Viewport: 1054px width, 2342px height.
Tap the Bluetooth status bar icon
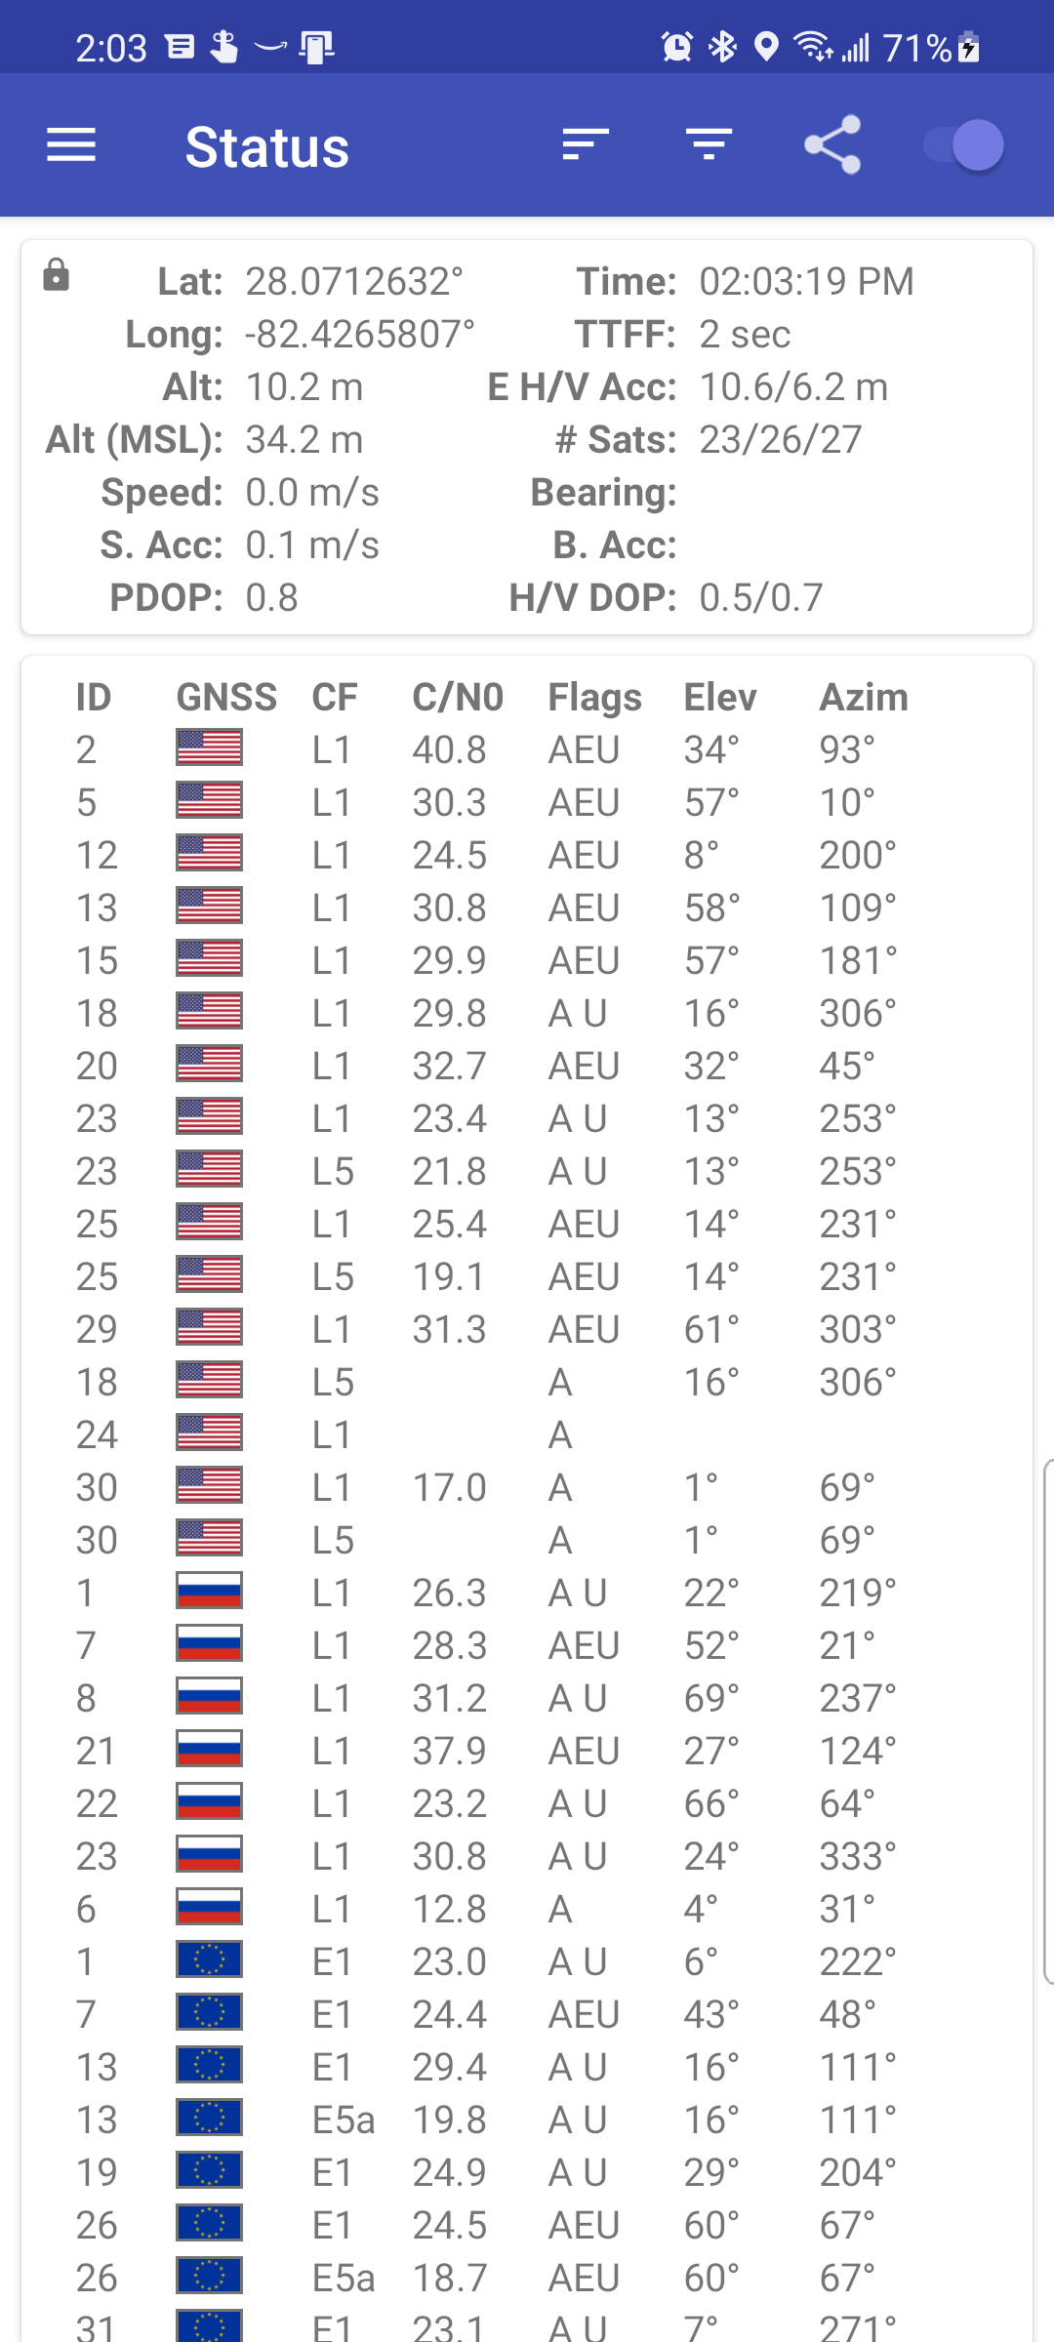[x=722, y=46]
